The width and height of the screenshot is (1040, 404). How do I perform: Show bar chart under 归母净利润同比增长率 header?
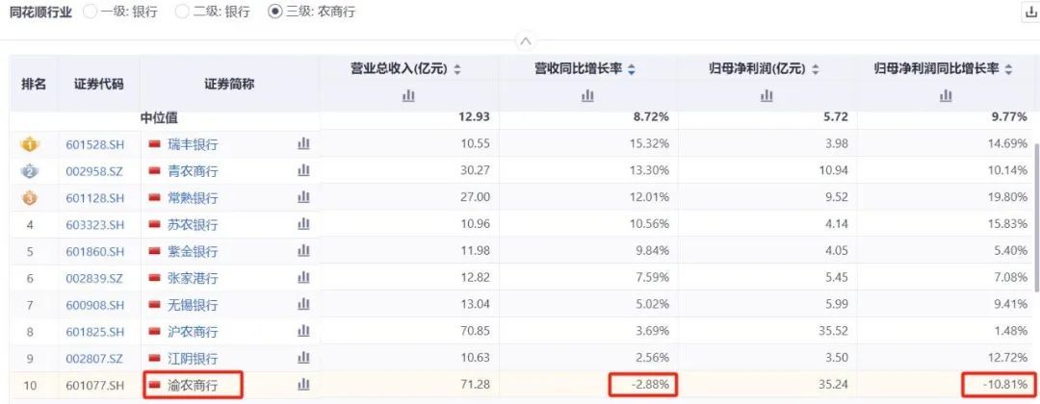946,96
